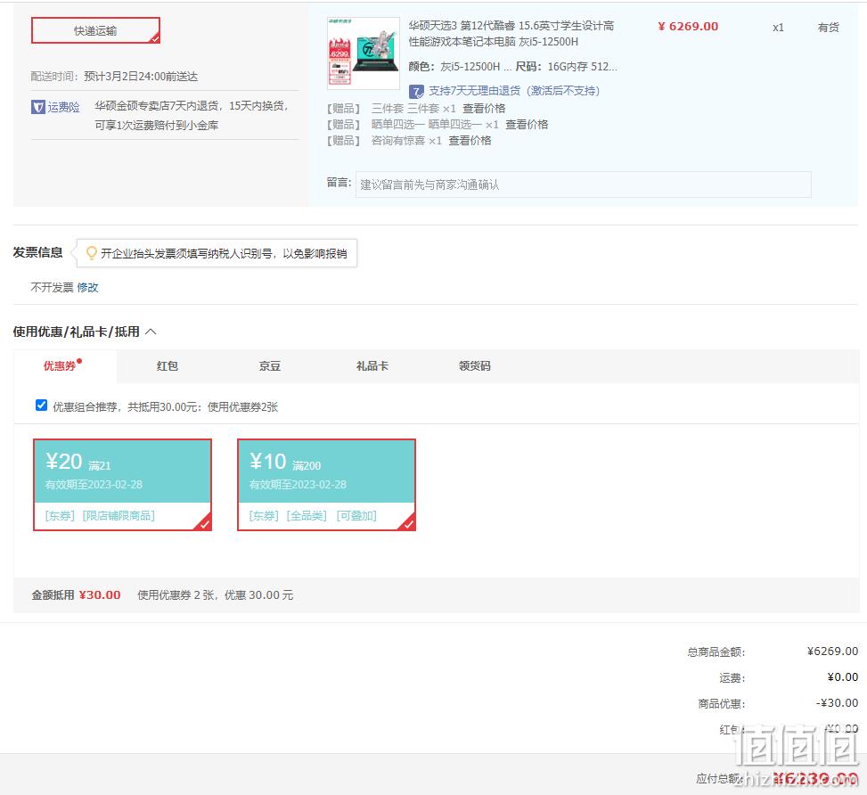Viewport: 867px width, 795px height.
Task: View price of 晒单四选一 gift
Action: click(x=527, y=125)
